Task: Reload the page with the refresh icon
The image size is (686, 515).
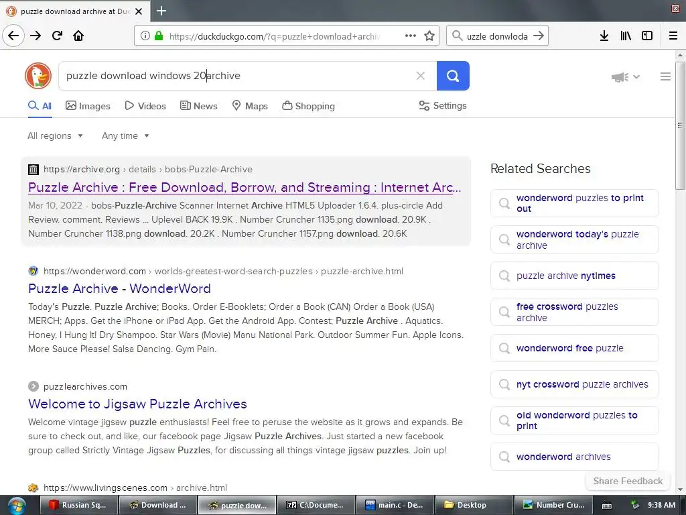Action: point(58,36)
